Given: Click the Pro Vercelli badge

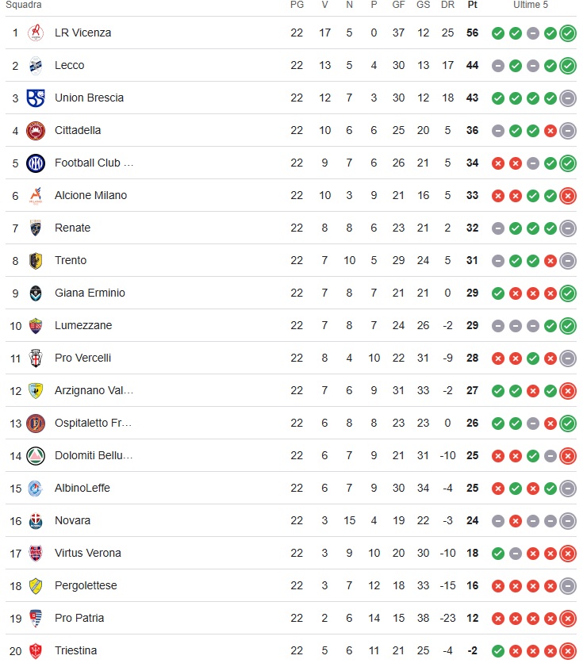Looking at the screenshot, I should pos(36,358).
